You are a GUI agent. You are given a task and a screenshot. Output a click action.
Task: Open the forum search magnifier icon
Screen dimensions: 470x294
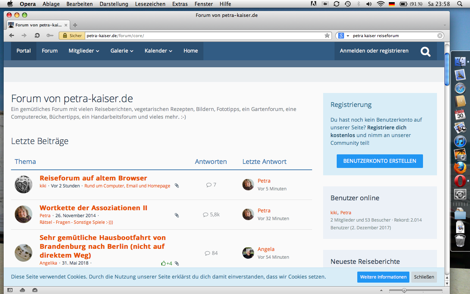tap(426, 51)
